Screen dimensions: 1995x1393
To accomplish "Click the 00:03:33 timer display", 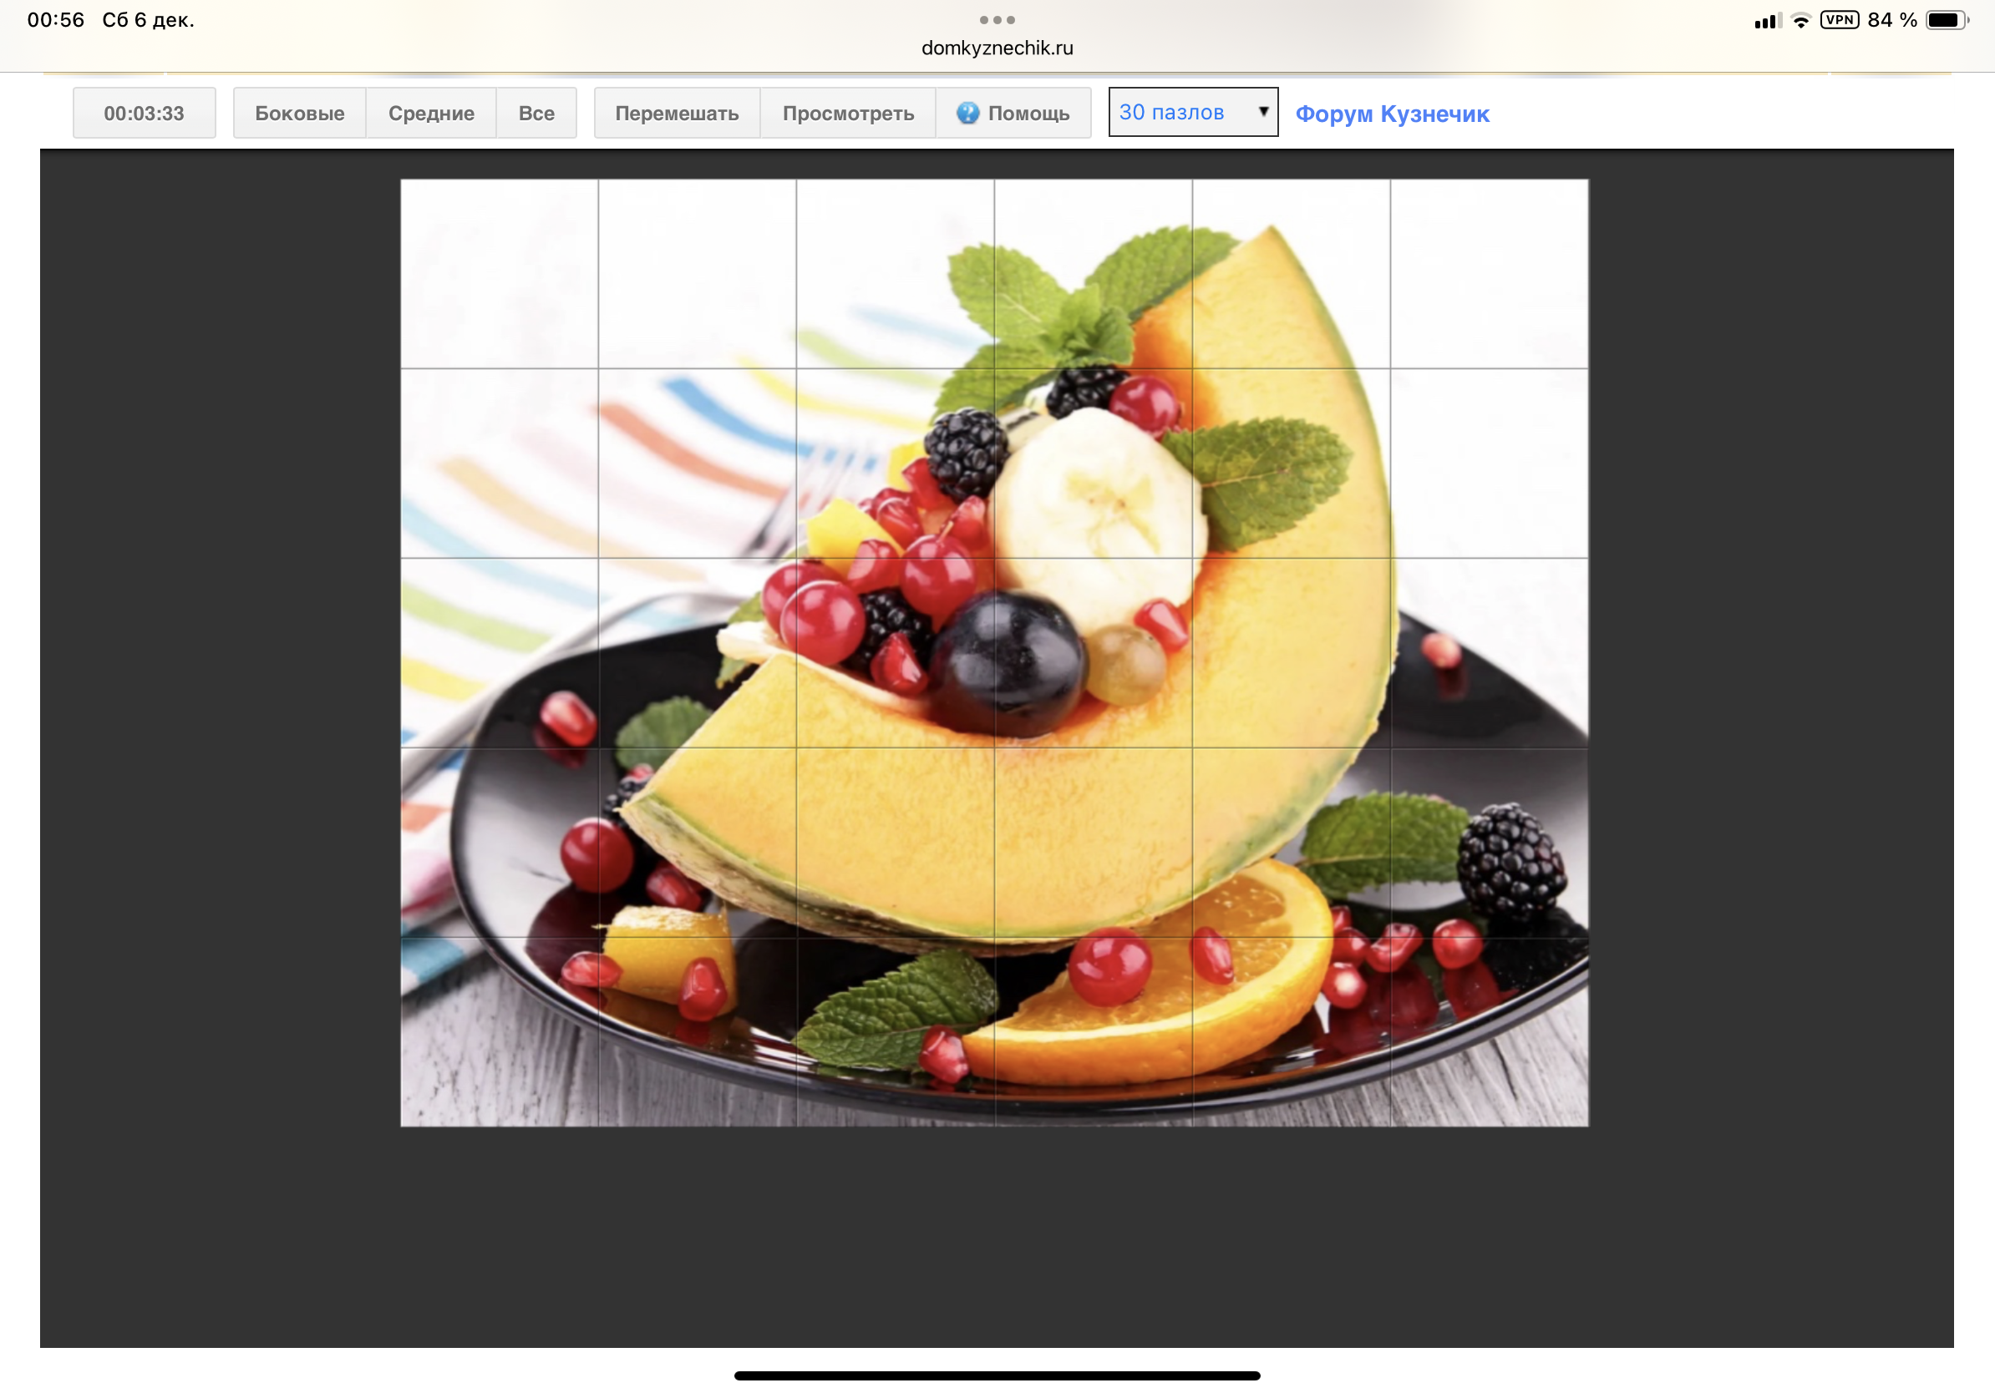I will click(x=145, y=113).
